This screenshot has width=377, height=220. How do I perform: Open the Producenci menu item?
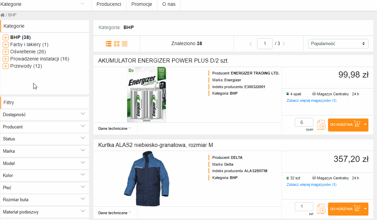click(109, 4)
